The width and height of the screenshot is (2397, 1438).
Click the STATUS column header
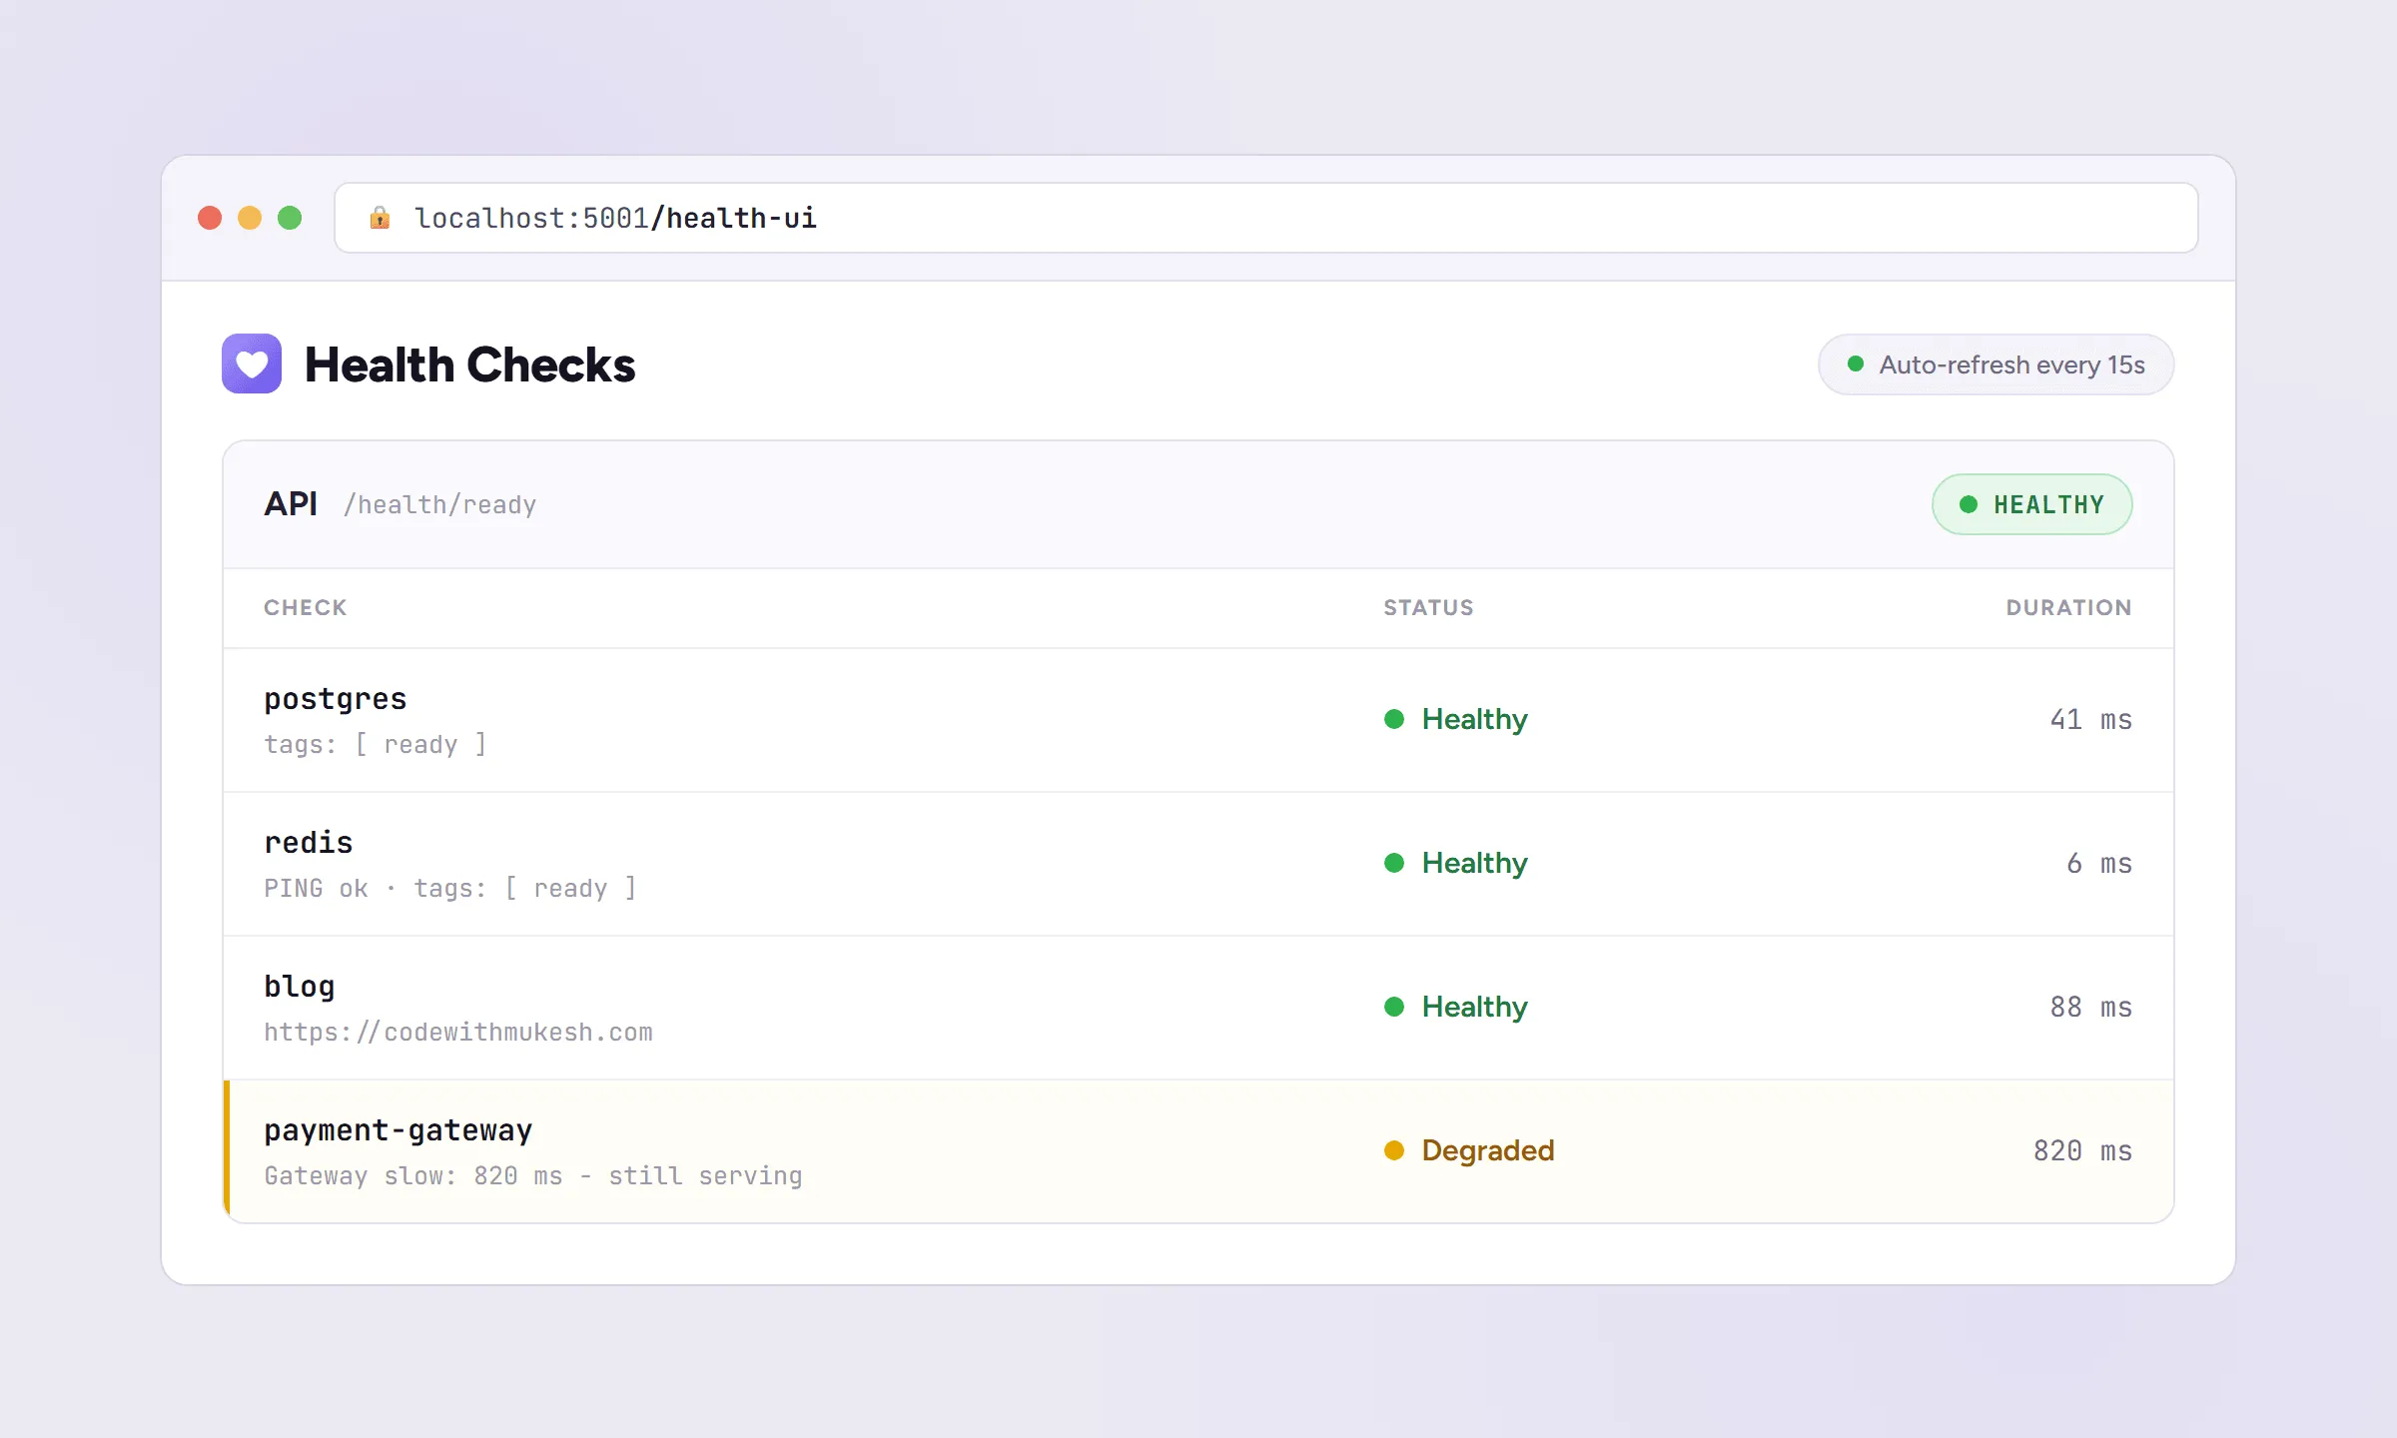click(x=1428, y=607)
